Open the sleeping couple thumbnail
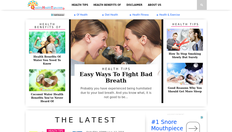Viewport: 232px width, 132px height. (x=185, y=74)
